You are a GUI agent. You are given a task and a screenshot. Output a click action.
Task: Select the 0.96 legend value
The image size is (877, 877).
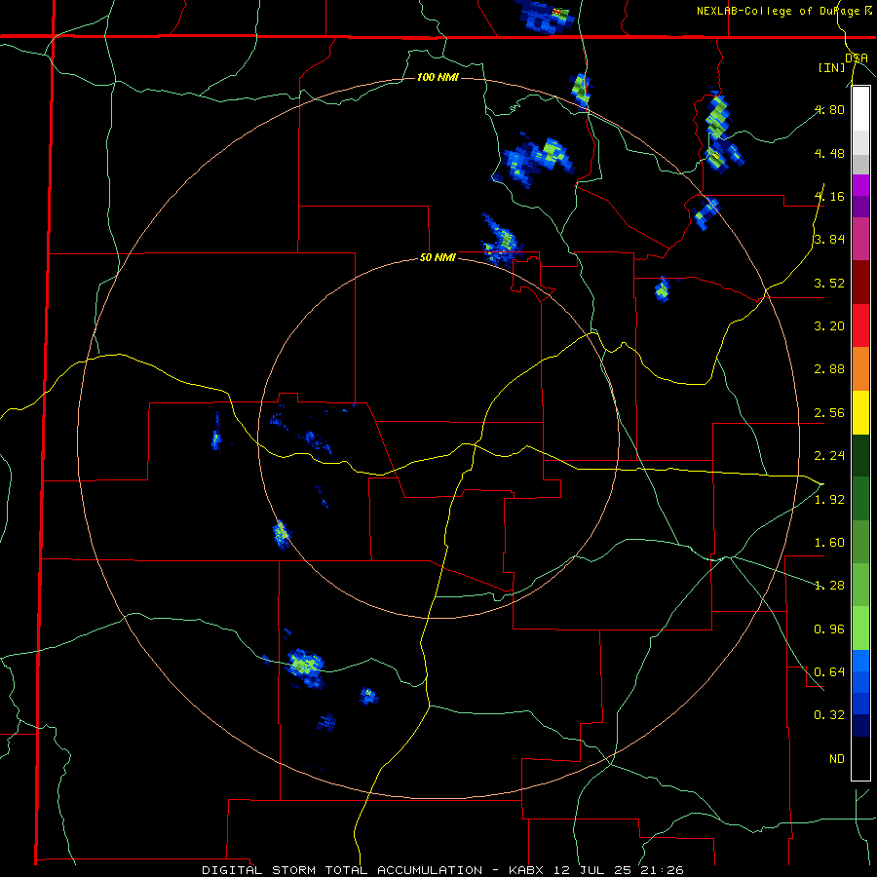pyautogui.click(x=829, y=629)
